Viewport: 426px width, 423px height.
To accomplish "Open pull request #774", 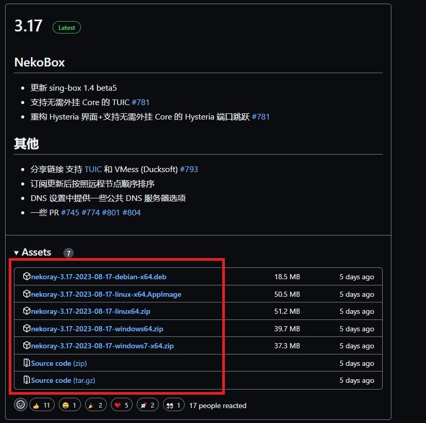I will coord(91,212).
